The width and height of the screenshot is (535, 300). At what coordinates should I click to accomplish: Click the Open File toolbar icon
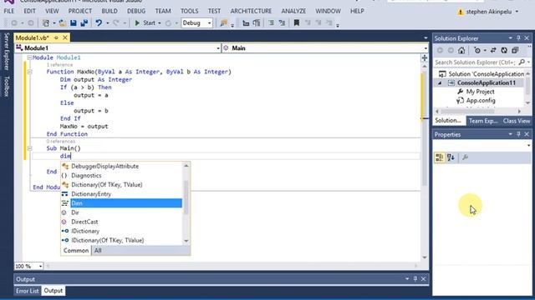point(63,23)
